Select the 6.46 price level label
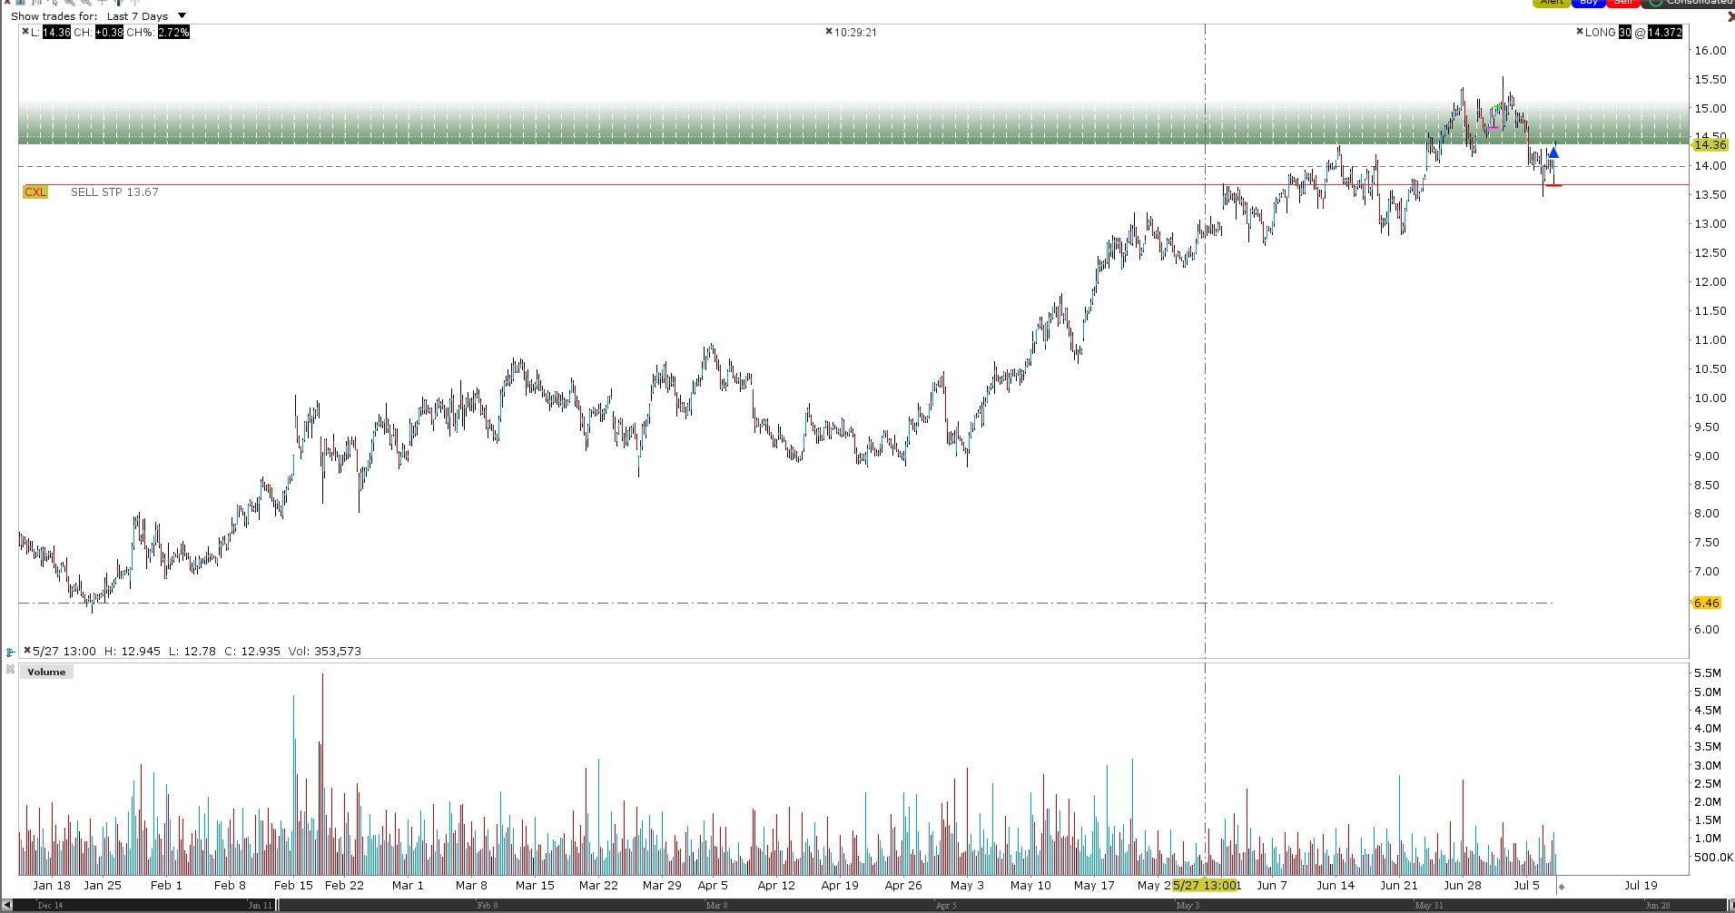Image resolution: width=1735 pixels, height=913 pixels. (1707, 604)
